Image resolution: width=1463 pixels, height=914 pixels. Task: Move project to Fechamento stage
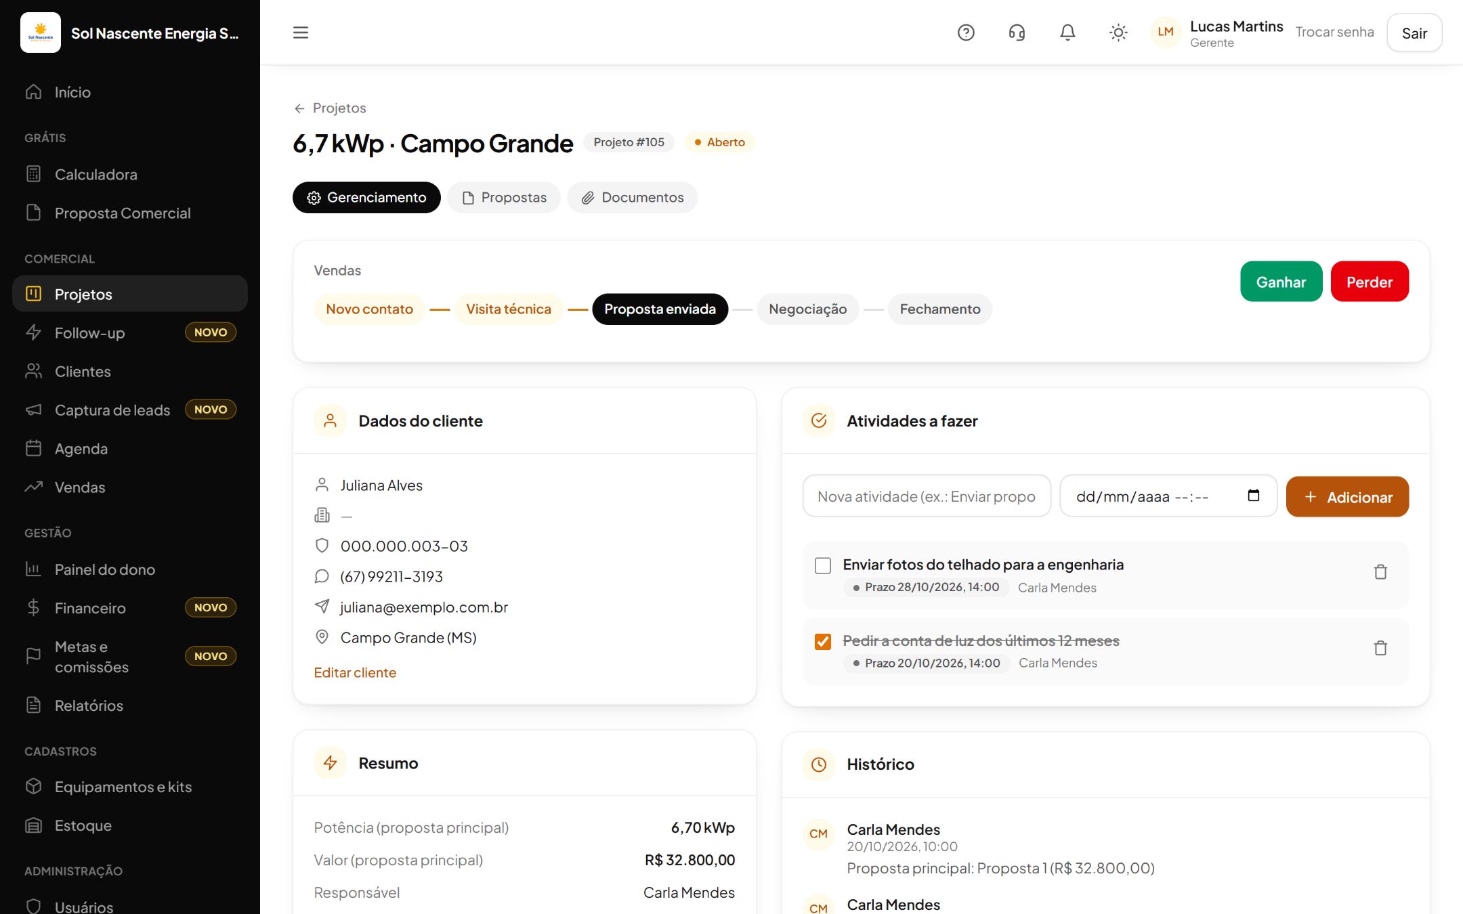point(940,309)
